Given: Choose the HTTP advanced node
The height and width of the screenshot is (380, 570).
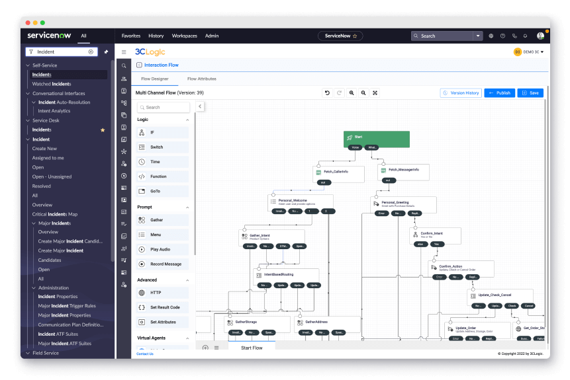Looking at the screenshot, I should point(162,293).
